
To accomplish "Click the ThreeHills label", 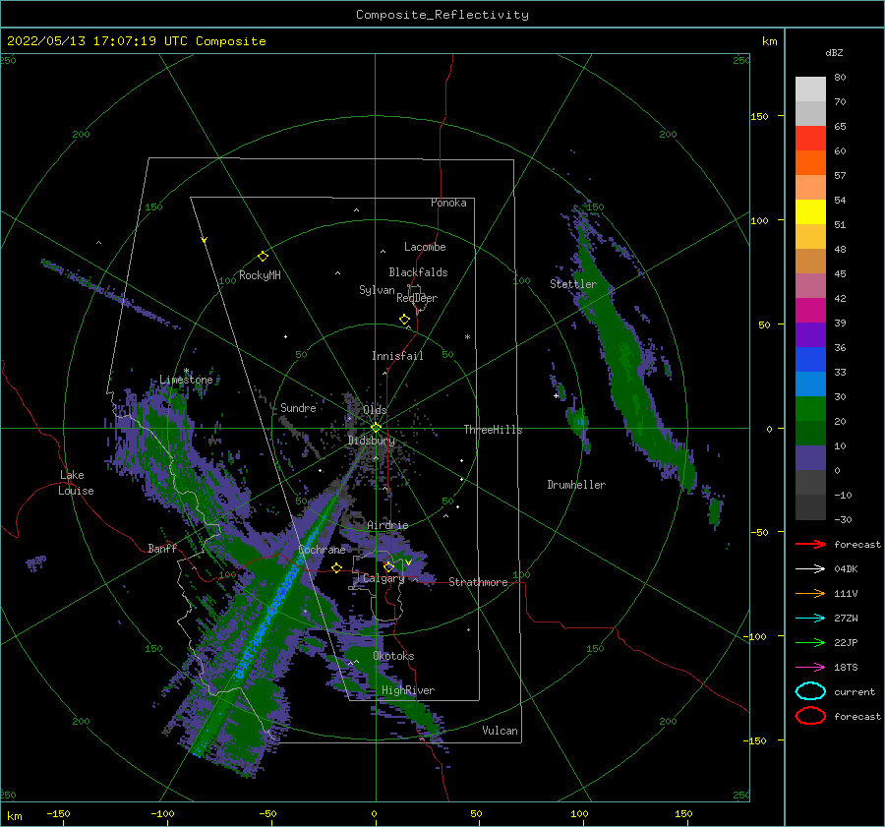I will click(x=494, y=430).
